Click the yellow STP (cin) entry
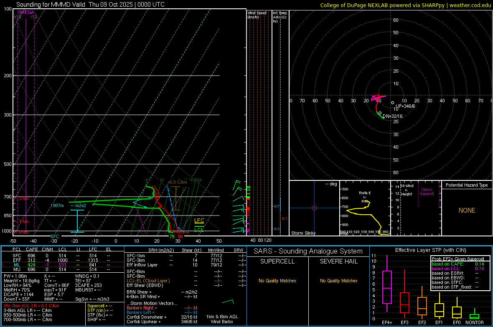 point(100,310)
